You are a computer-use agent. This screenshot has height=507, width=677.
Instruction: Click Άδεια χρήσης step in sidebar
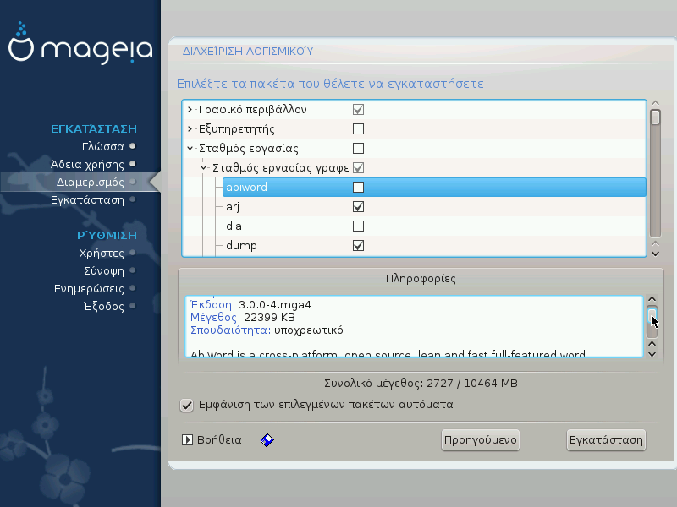(87, 164)
